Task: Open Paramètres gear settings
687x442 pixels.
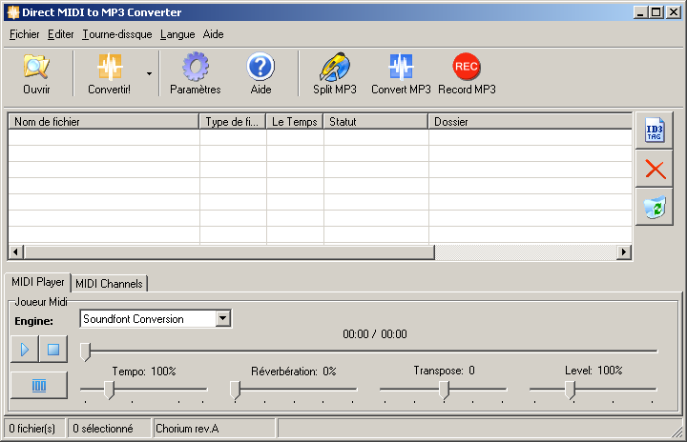Action: 195,73
